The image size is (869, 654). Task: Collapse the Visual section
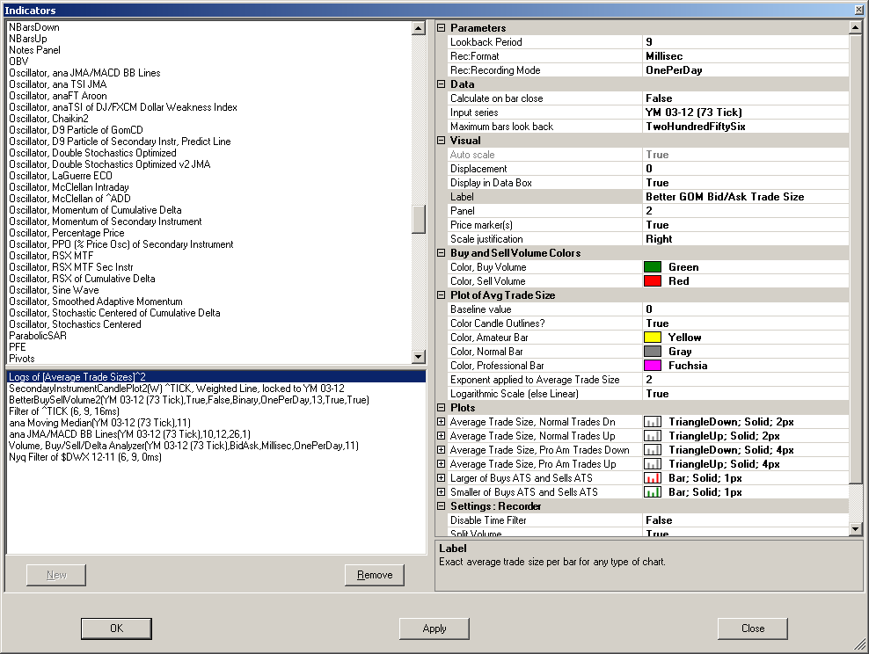[x=442, y=141]
